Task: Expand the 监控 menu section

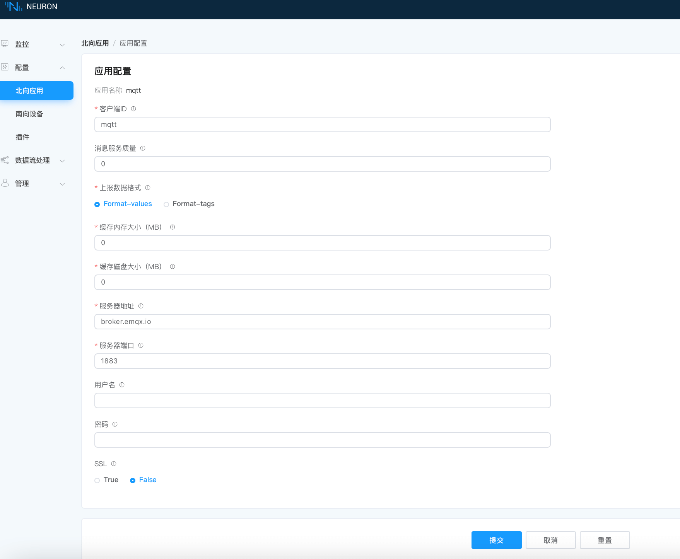Action: [62, 44]
